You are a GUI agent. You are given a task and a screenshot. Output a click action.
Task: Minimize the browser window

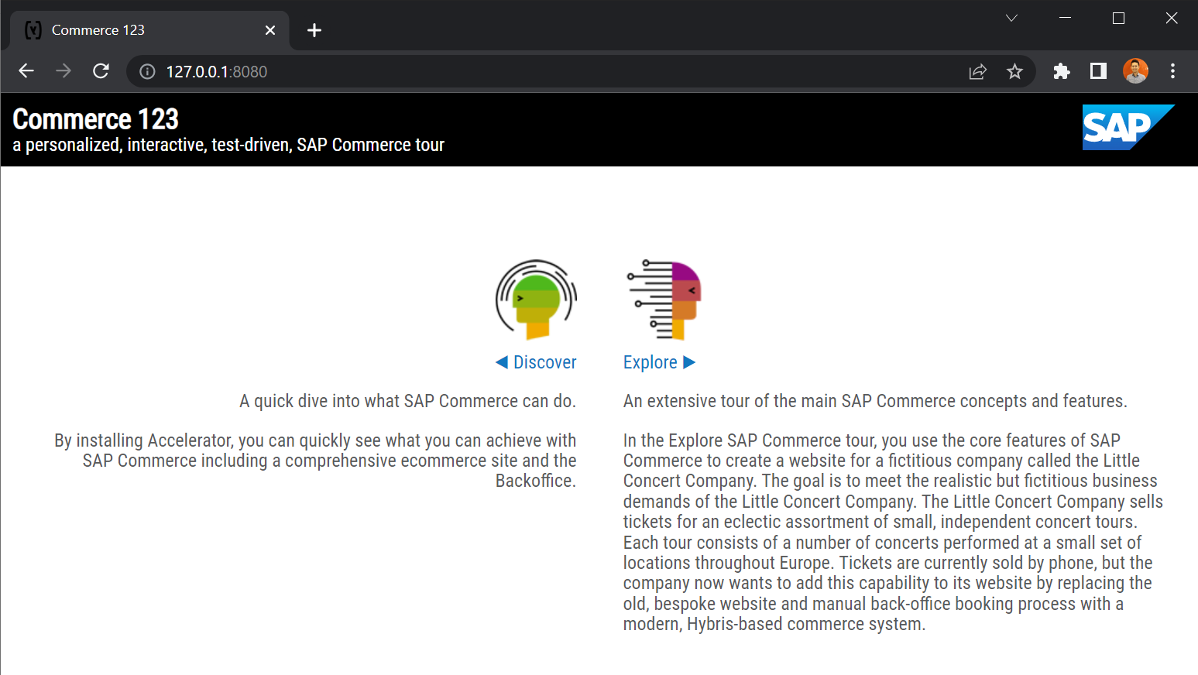click(x=1065, y=18)
